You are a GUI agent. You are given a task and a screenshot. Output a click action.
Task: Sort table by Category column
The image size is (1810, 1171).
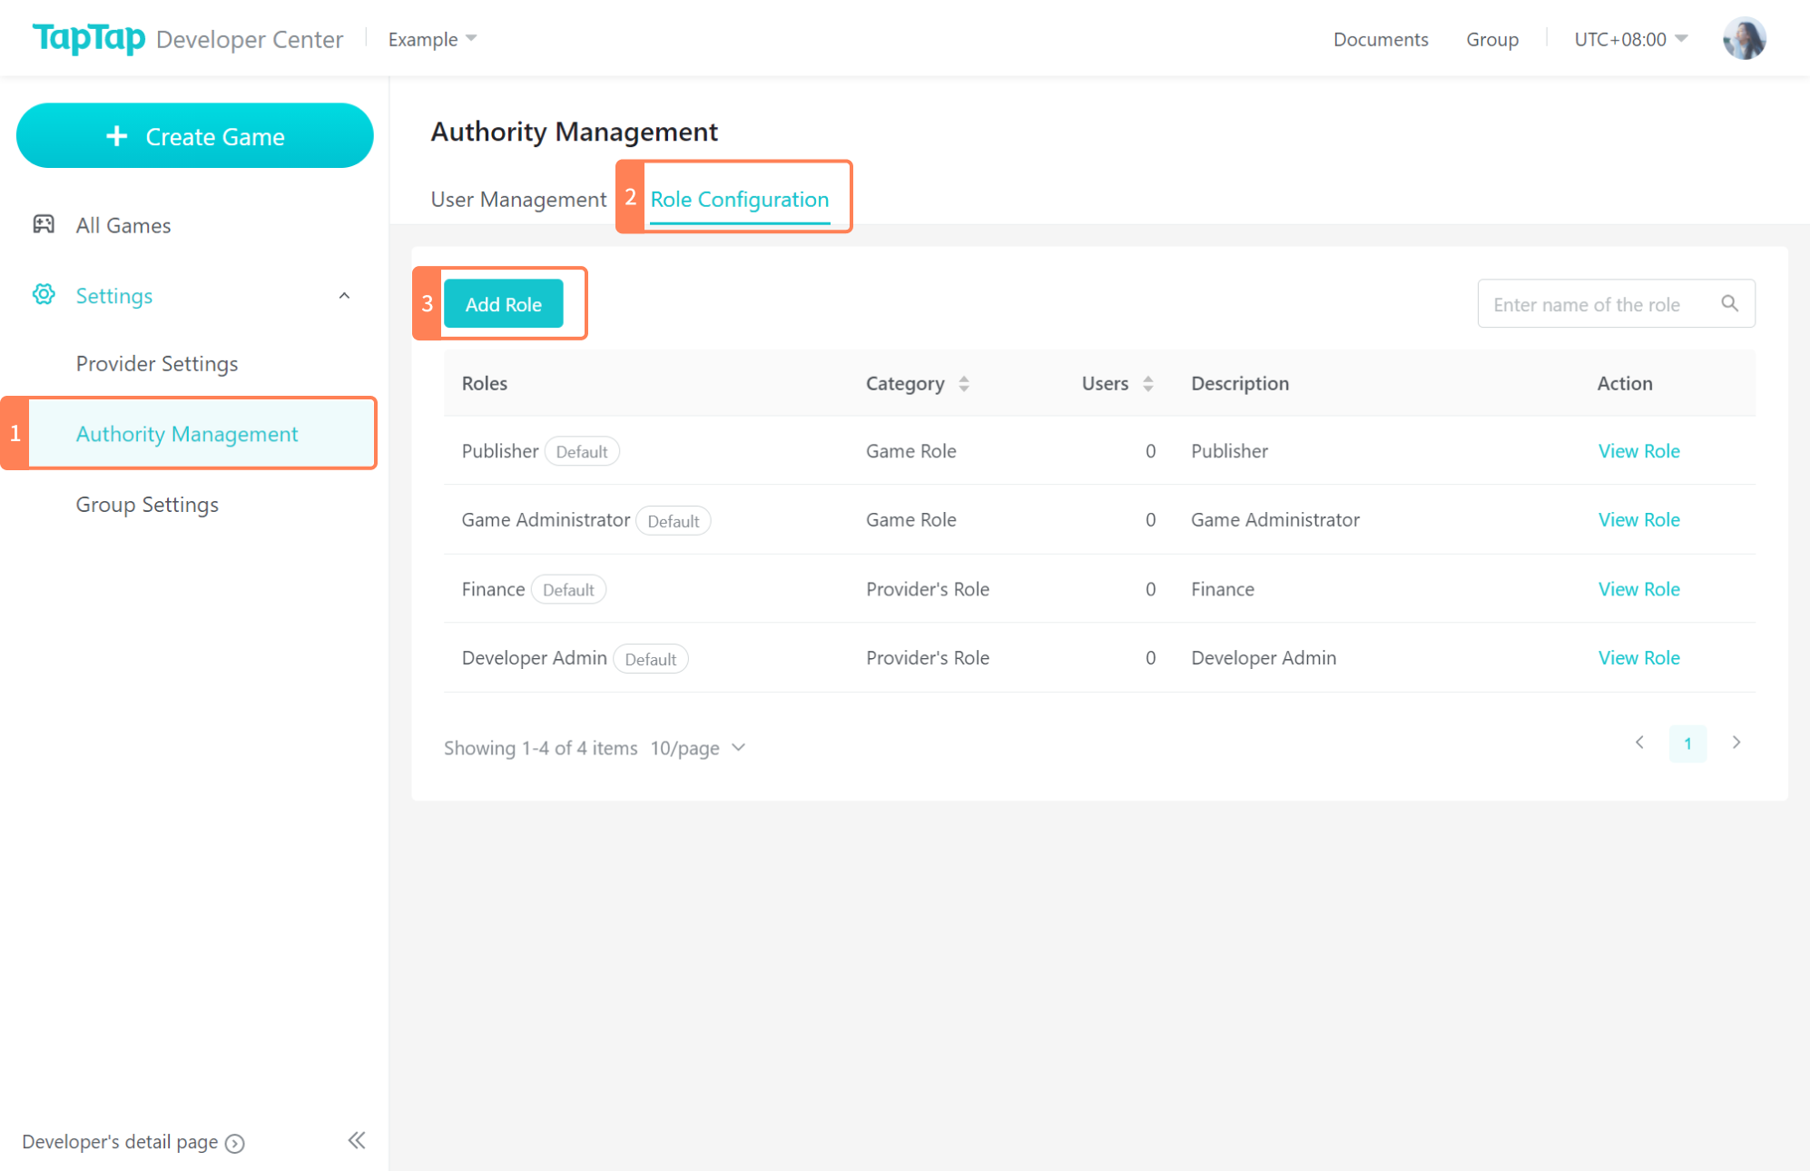click(963, 383)
